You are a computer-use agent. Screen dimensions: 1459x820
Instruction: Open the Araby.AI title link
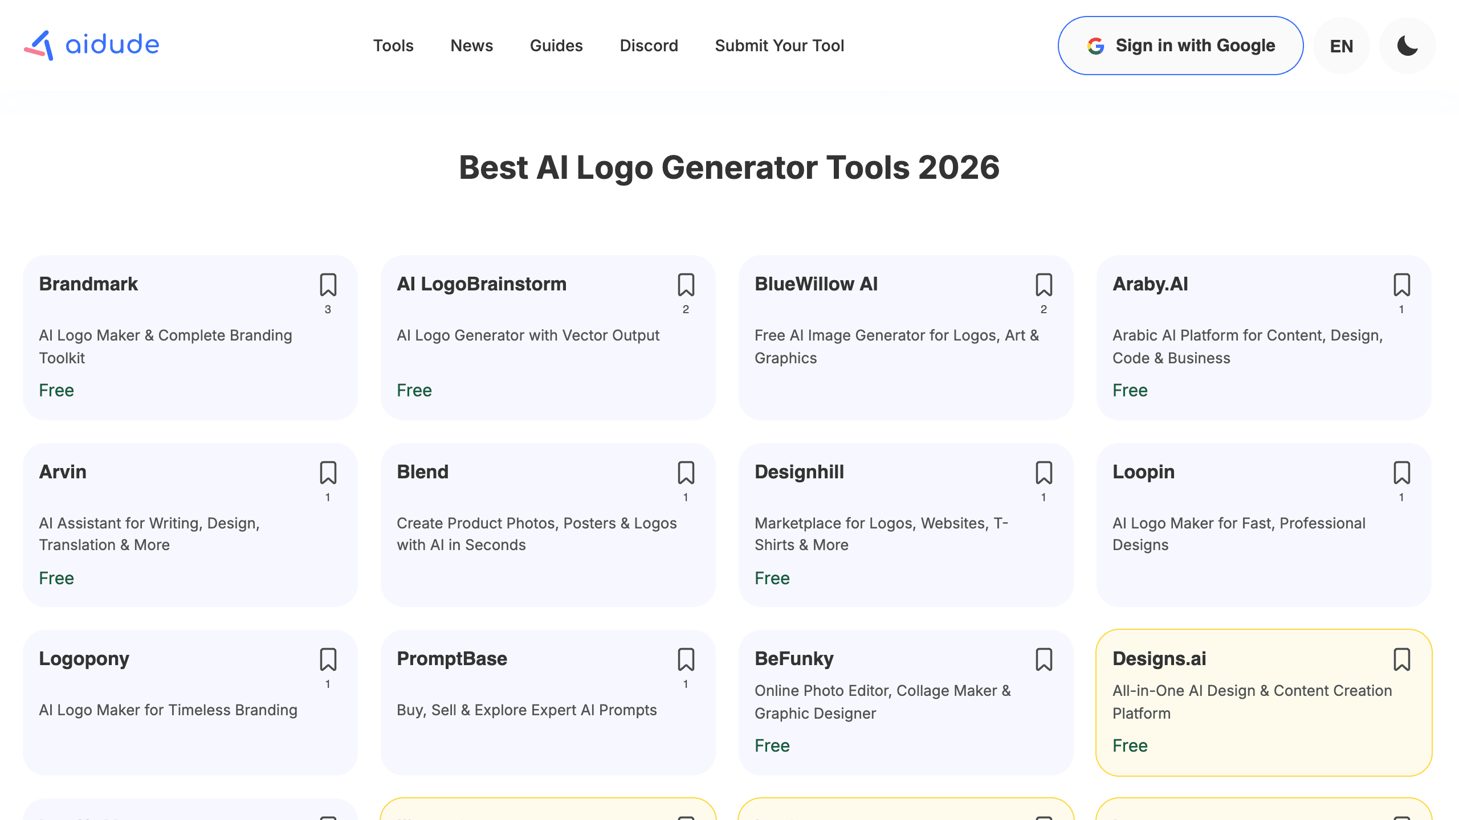[1150, 284]
